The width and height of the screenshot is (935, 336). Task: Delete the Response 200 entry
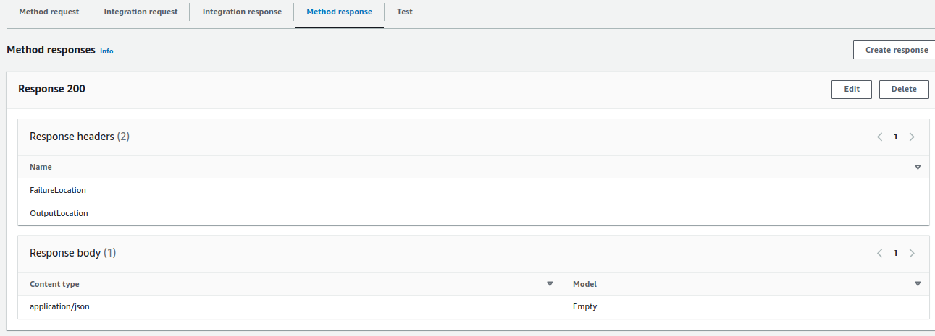(903, 89)
